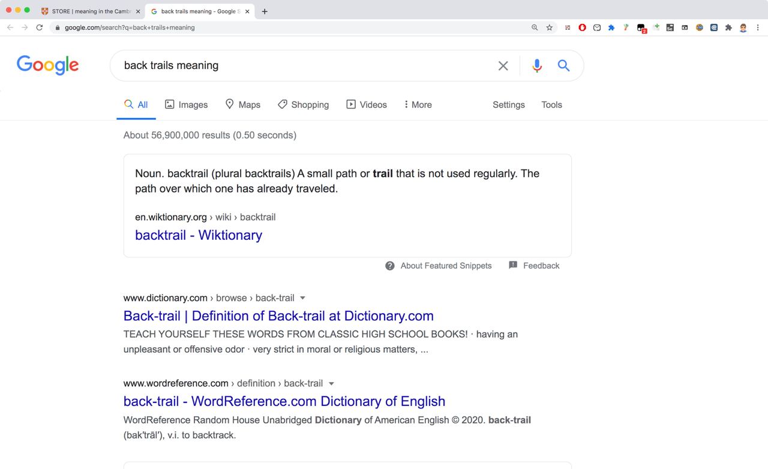The image size is (768, 469).
Task: Click the zoom magnifier icon in address bar
Action: click(x=535, y=28)
